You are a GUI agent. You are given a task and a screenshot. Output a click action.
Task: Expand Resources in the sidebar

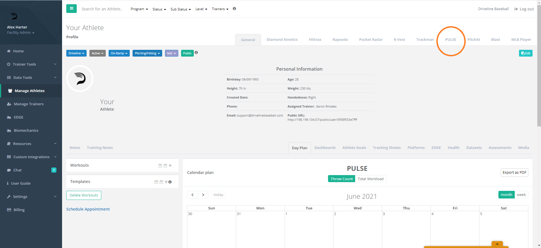click(x=31, y=144)
